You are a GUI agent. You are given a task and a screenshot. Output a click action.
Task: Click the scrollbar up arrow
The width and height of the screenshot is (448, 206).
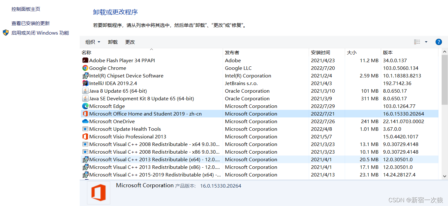point(444,52)
